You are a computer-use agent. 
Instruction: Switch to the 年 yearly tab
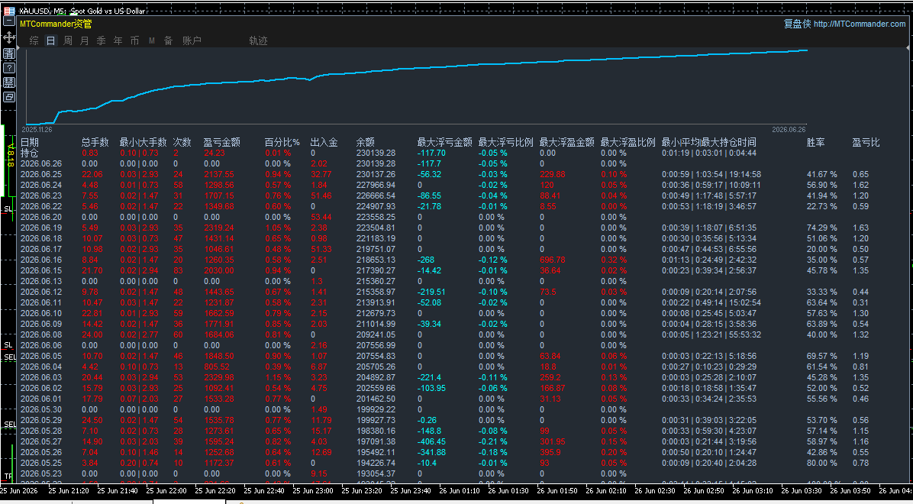tap(118, 40)
